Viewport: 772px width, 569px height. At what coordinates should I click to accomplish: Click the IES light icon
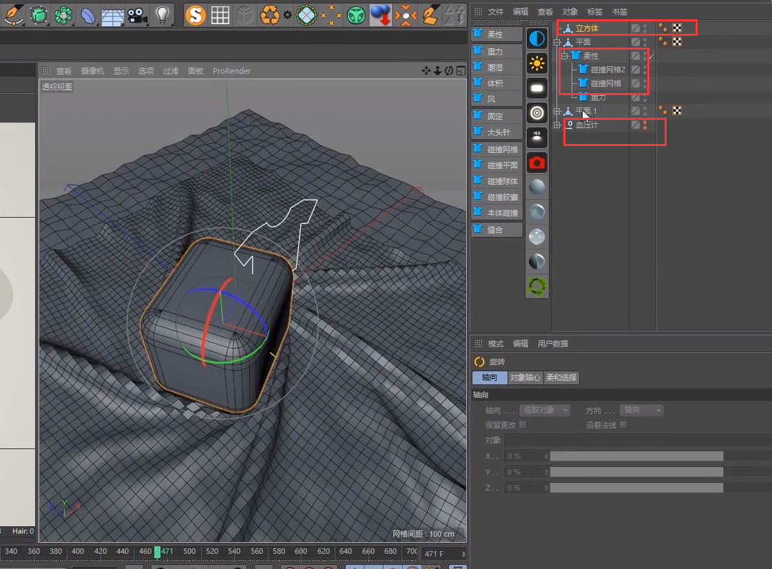(x=536, y=138)
